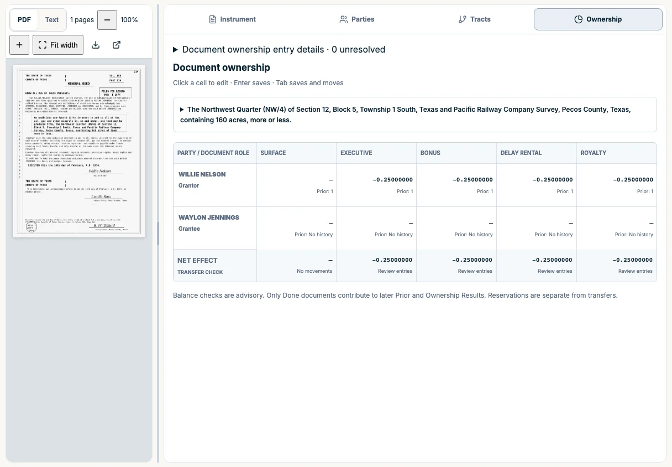Edit Waylon Jennings' Surface cell

tap(296, 228)
